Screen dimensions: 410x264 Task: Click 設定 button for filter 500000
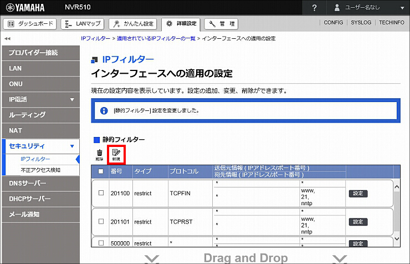(x=358, y=243)
